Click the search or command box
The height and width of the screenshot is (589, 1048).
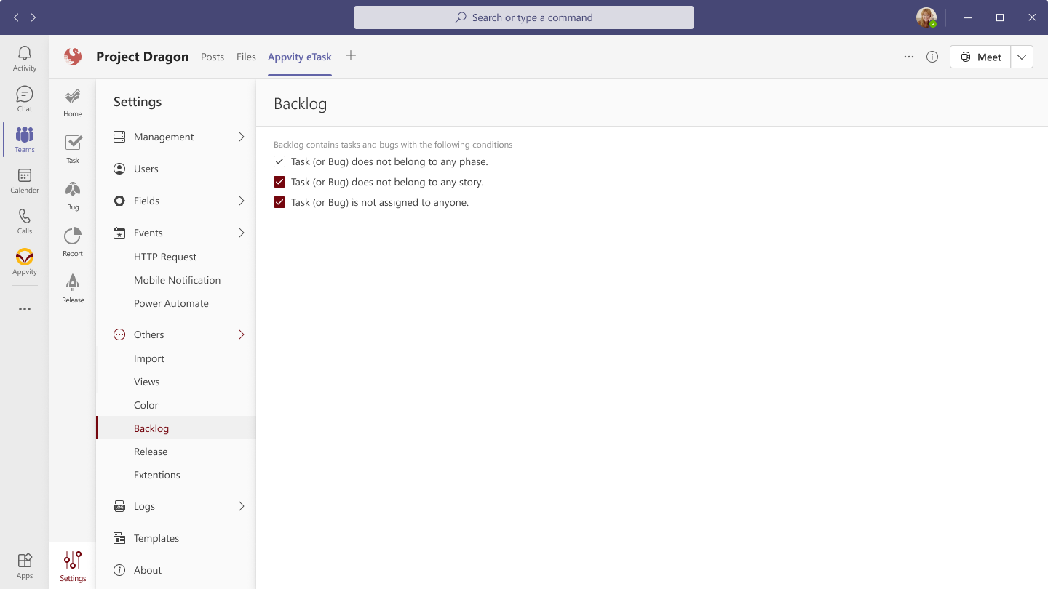click(x=524, y=17)
